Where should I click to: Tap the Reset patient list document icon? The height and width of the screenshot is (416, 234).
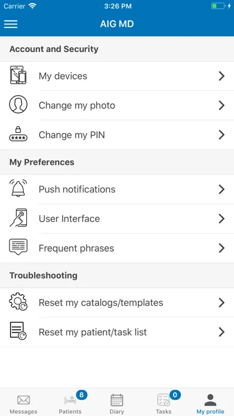18,331
